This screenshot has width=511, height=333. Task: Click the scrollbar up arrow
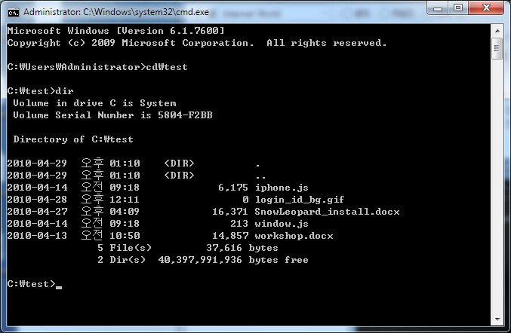[497, 31]
